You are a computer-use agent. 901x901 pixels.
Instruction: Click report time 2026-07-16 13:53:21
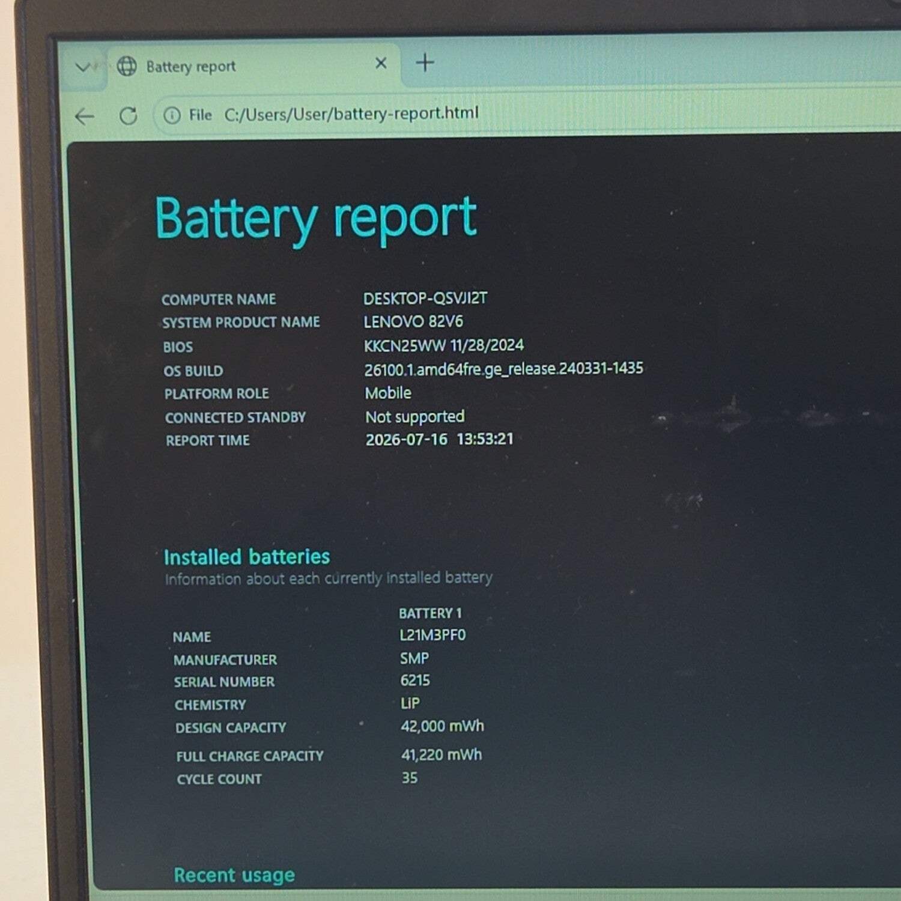(440, 439)
